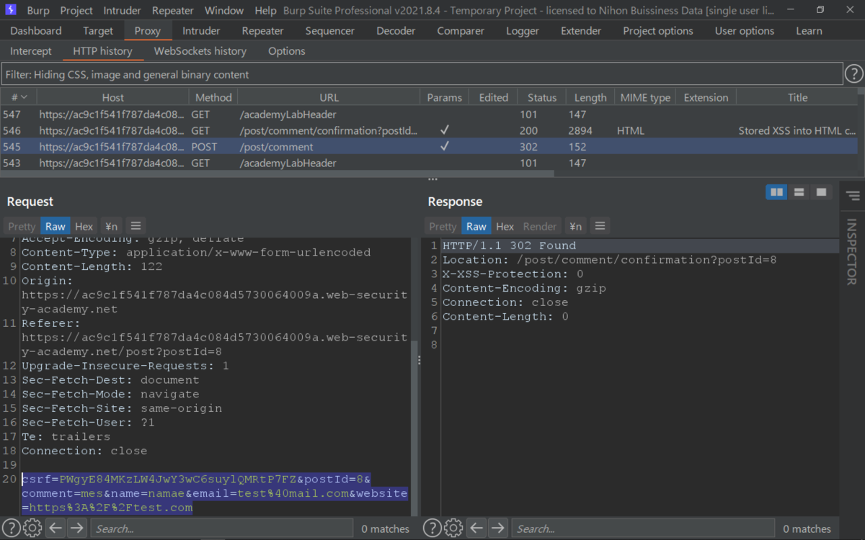The image size is (865, 540).
Task: Open the Help menu
Action: [x=265, y=11]
